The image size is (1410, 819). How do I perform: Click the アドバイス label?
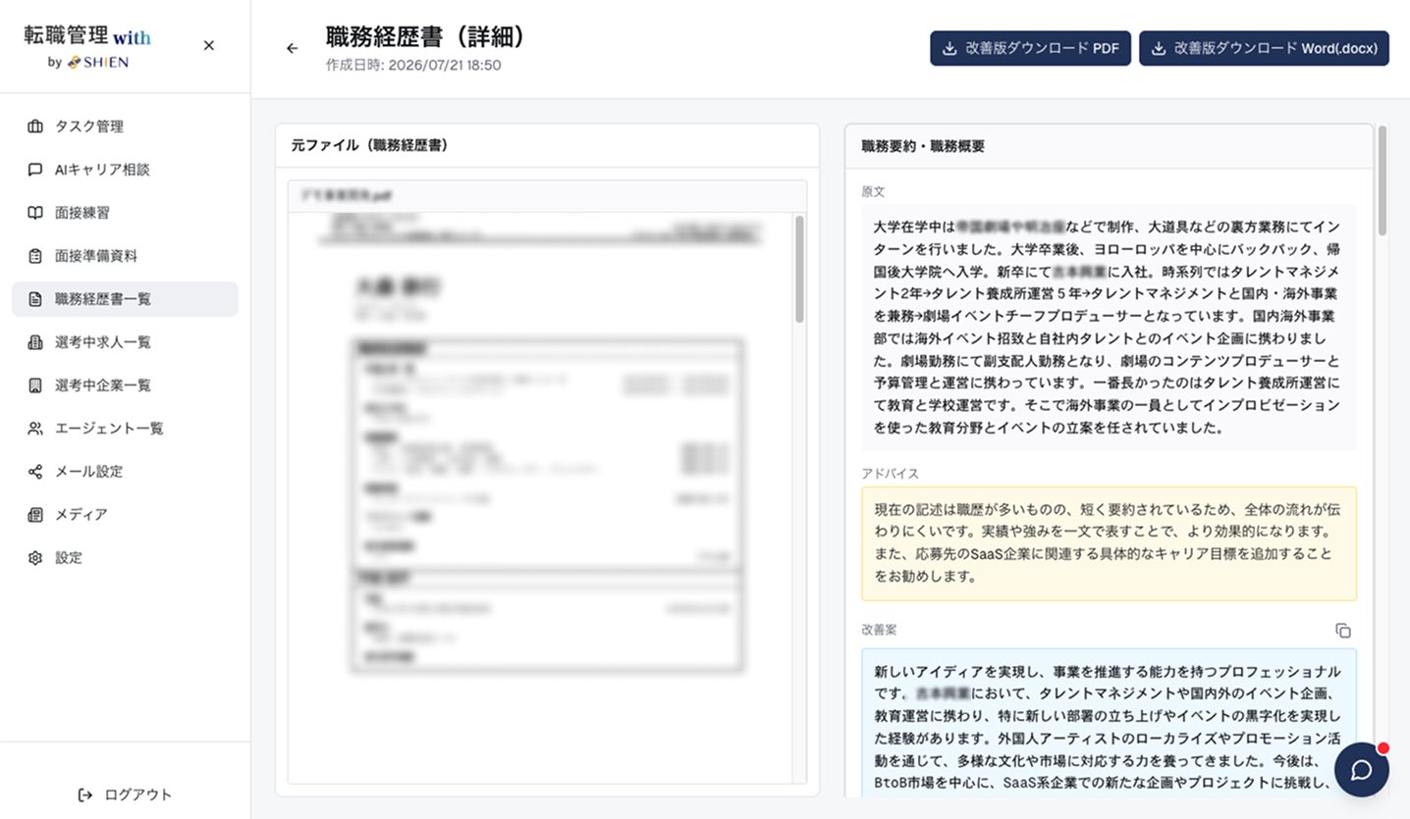(891, 474)
